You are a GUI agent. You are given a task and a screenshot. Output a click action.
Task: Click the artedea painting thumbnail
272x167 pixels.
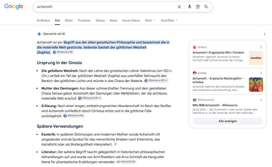pos(256,85)
